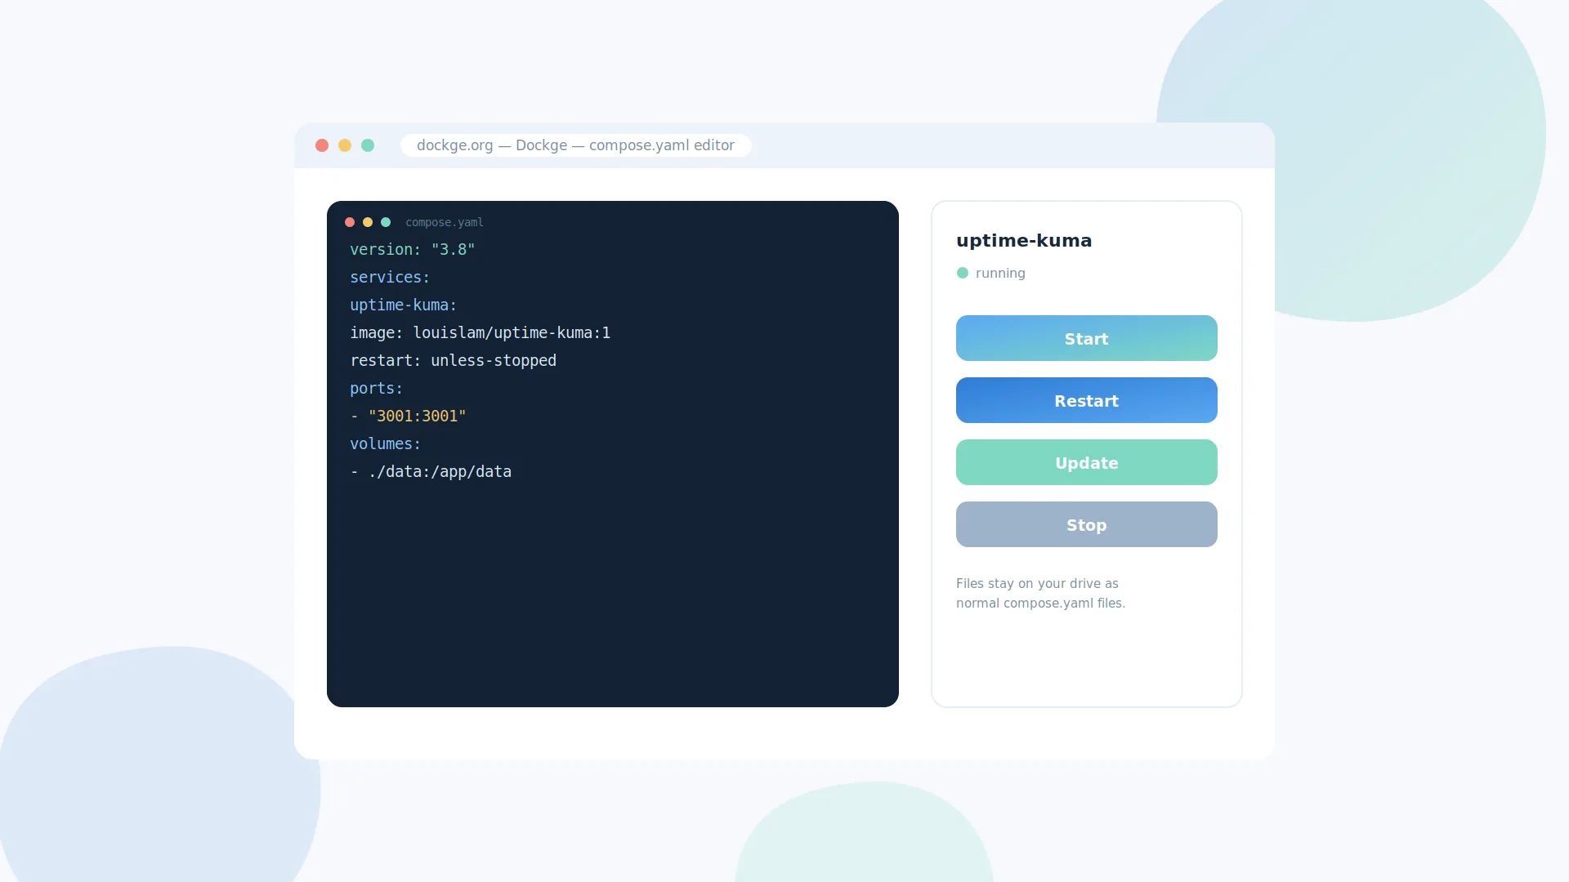Click the red dot in compose.yaml editor
The height and width of the screenshot is (882, 1569).
pyautogui.click(x=350, y=222)
